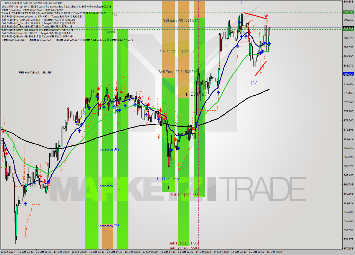Click the blue 581.558 price tag
The height and width of the screenshot is (255, 355).
coord(348,74)
